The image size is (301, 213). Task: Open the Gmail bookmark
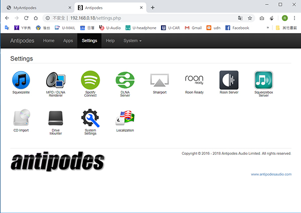click(193, 28)
